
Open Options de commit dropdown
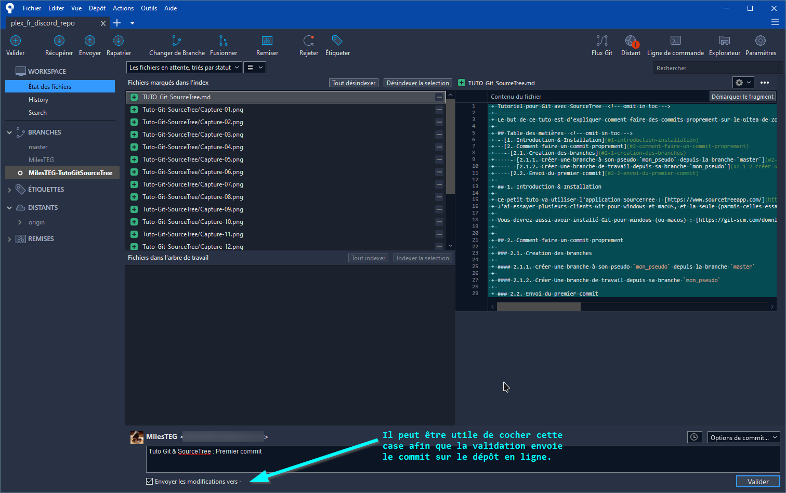[743, 437]
